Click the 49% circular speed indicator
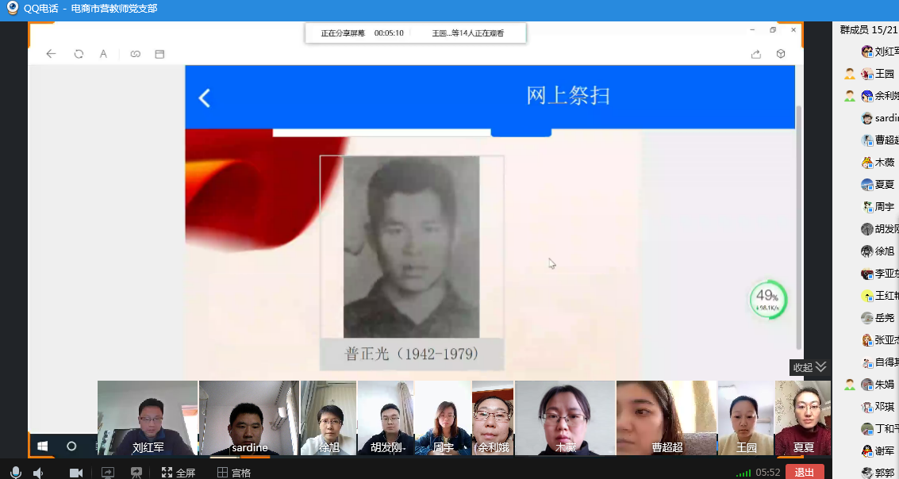This screenshot has height=479, width=899. (767, 300)
